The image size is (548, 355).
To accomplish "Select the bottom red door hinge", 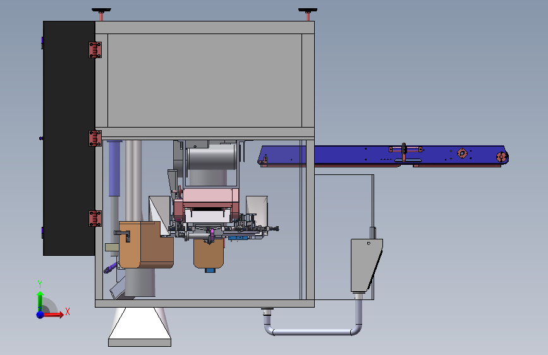I will tap(95, 219).
